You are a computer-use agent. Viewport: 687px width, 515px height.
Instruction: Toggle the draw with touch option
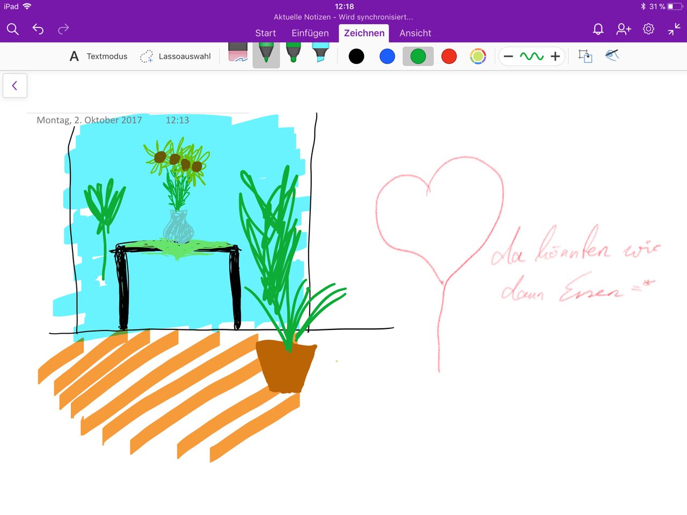pos(612,56)
